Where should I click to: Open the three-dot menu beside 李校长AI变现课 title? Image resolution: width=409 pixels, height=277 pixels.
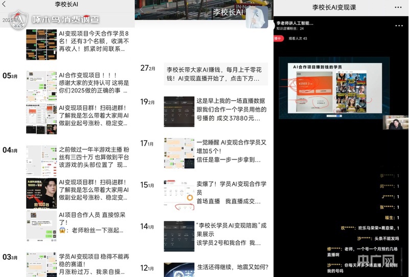pos(398,7)
